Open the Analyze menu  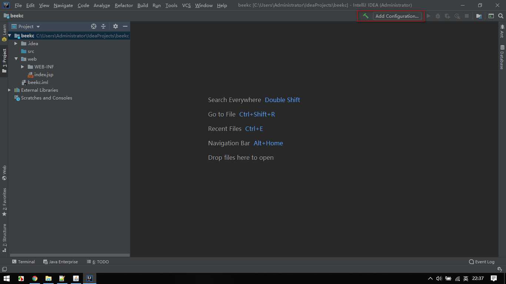click(102, 5)
